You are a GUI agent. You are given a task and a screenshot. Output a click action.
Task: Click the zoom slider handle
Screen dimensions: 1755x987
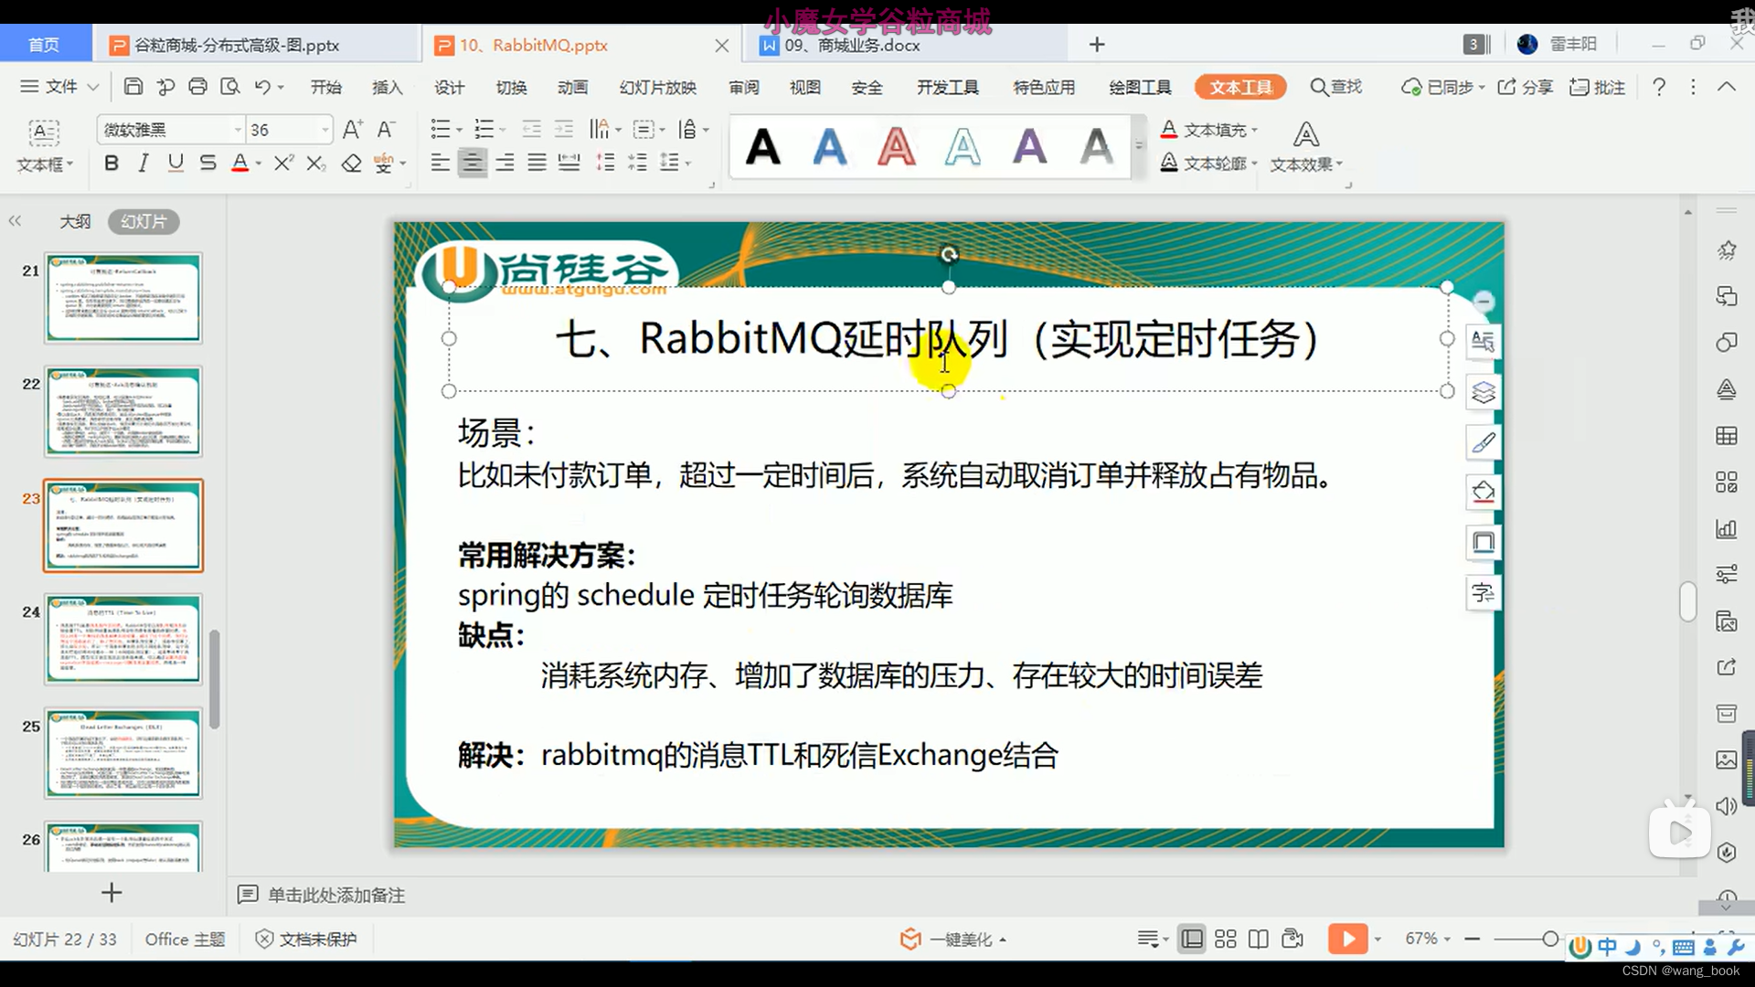click(x=1550, y=939)
